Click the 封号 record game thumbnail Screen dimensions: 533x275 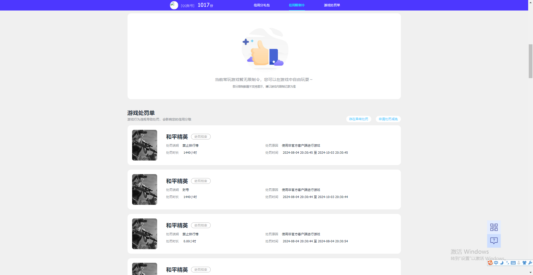tap(145, 189)
